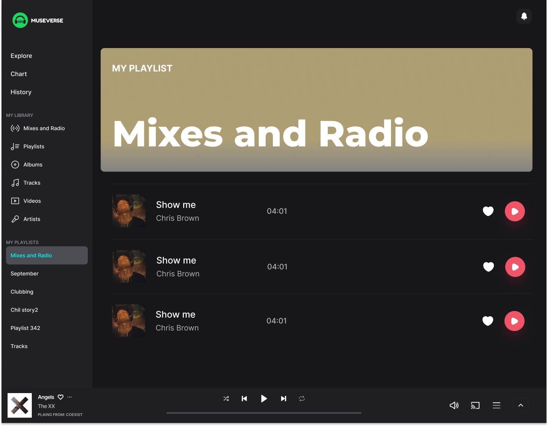
Task: Open the Albums section icon
Action: pos(15,165)
